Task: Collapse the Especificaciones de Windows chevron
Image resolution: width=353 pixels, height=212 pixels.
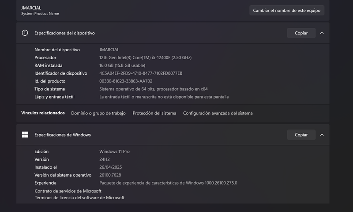Action: coord(322,135)
